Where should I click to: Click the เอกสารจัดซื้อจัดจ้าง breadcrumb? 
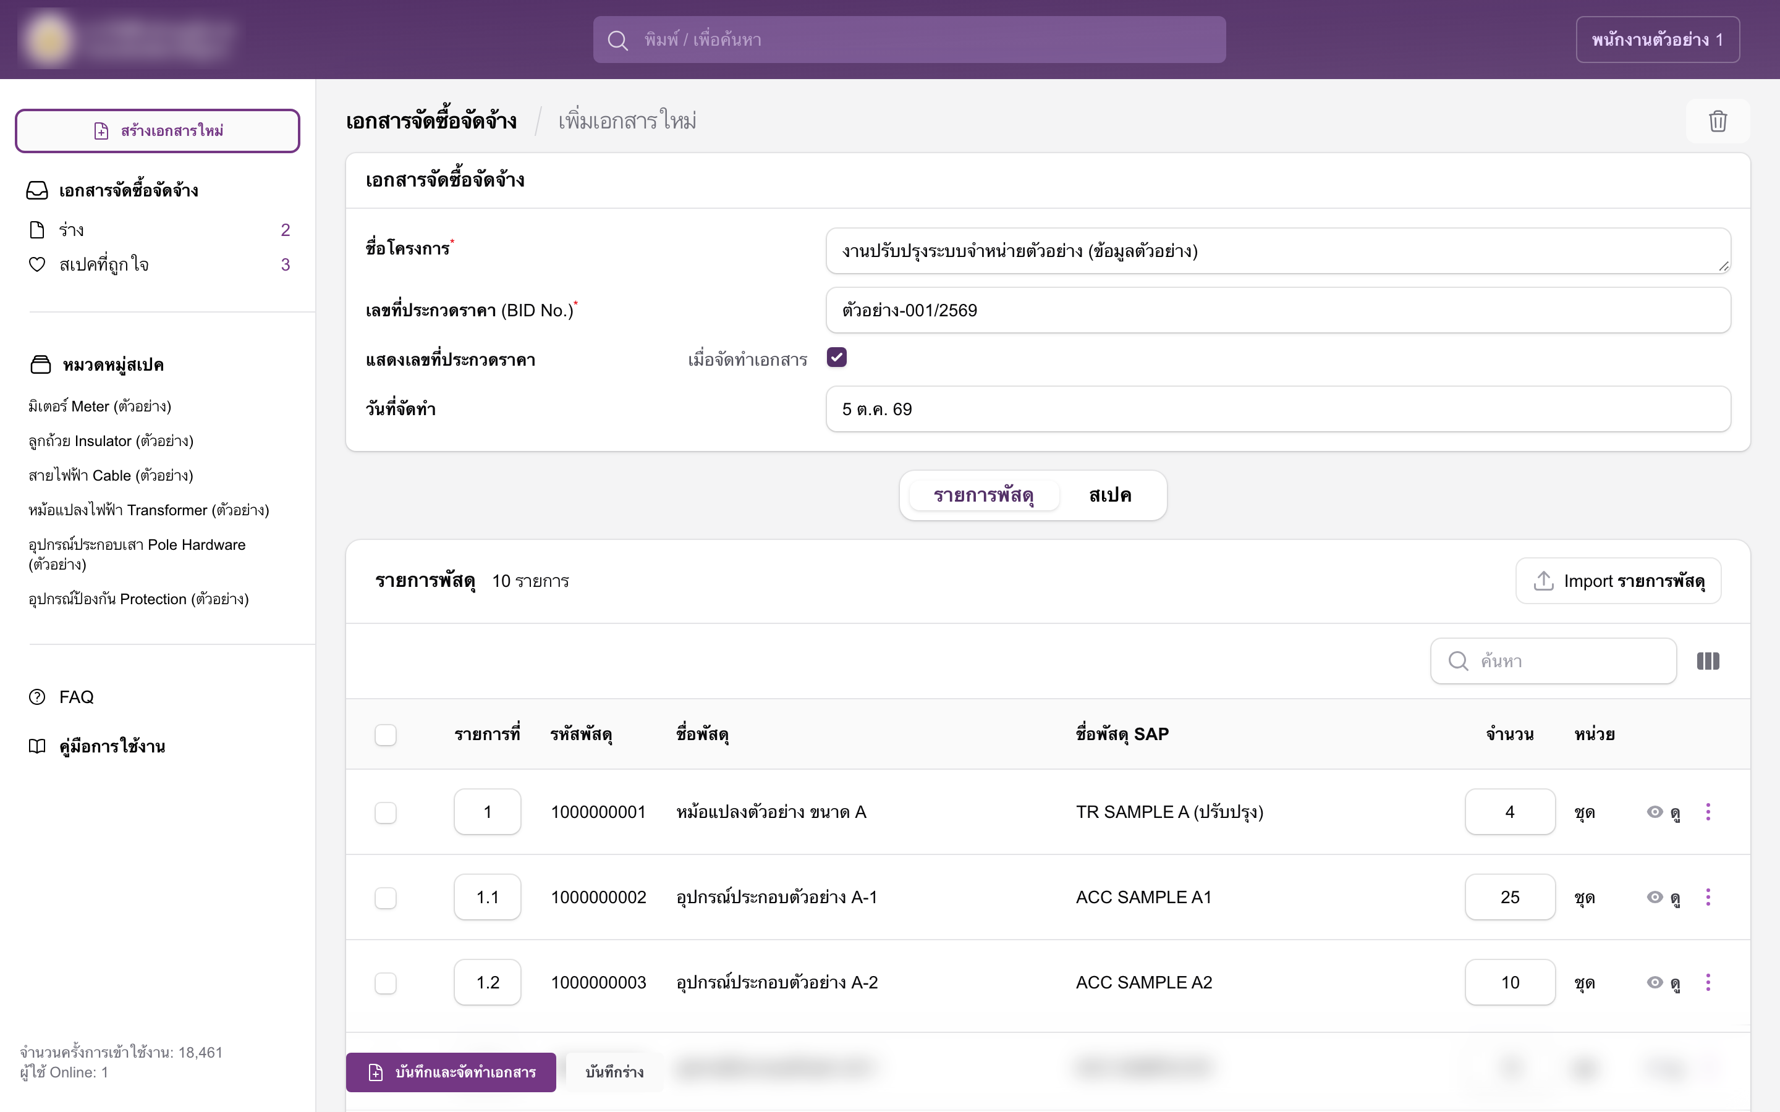[432, 121]
